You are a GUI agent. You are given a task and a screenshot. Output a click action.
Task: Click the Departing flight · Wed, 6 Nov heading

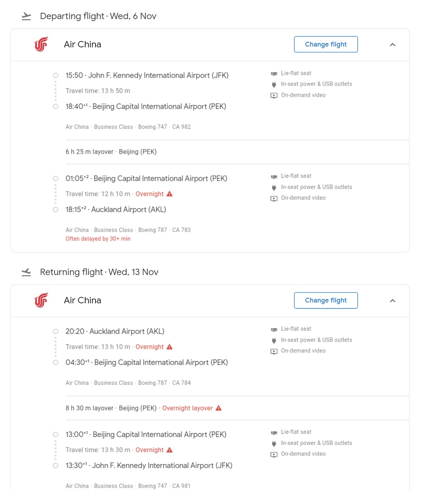(x=98, y=16)
